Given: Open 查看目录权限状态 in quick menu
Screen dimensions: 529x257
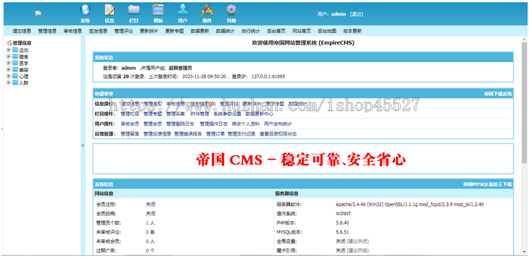Looking at the screenshot, I should point(278,134).
